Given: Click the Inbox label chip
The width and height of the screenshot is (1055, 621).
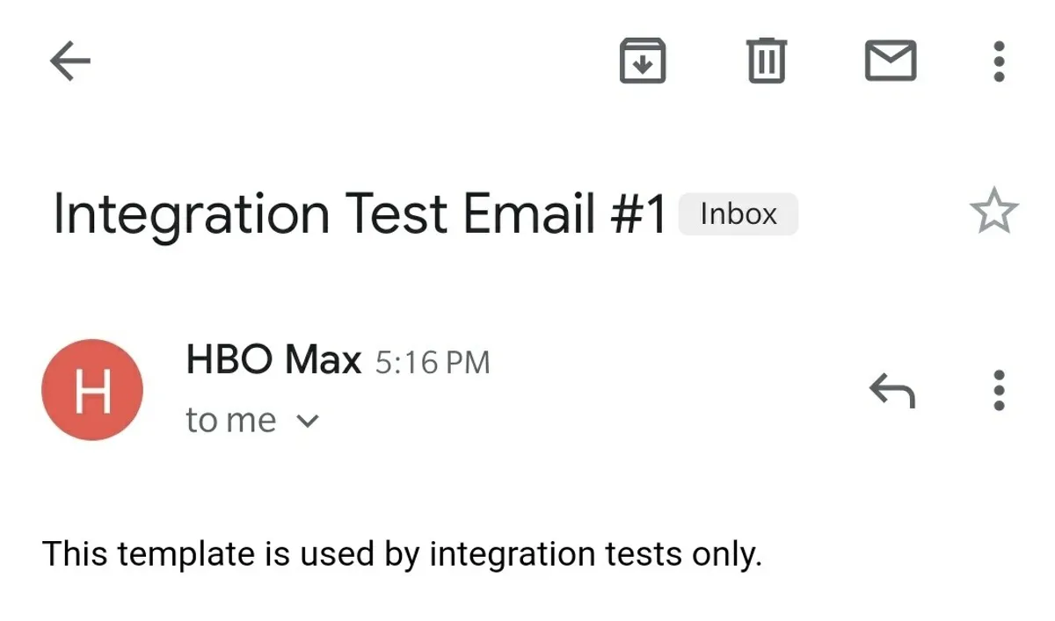Looking at the screenshot, I should pos(738,214).
